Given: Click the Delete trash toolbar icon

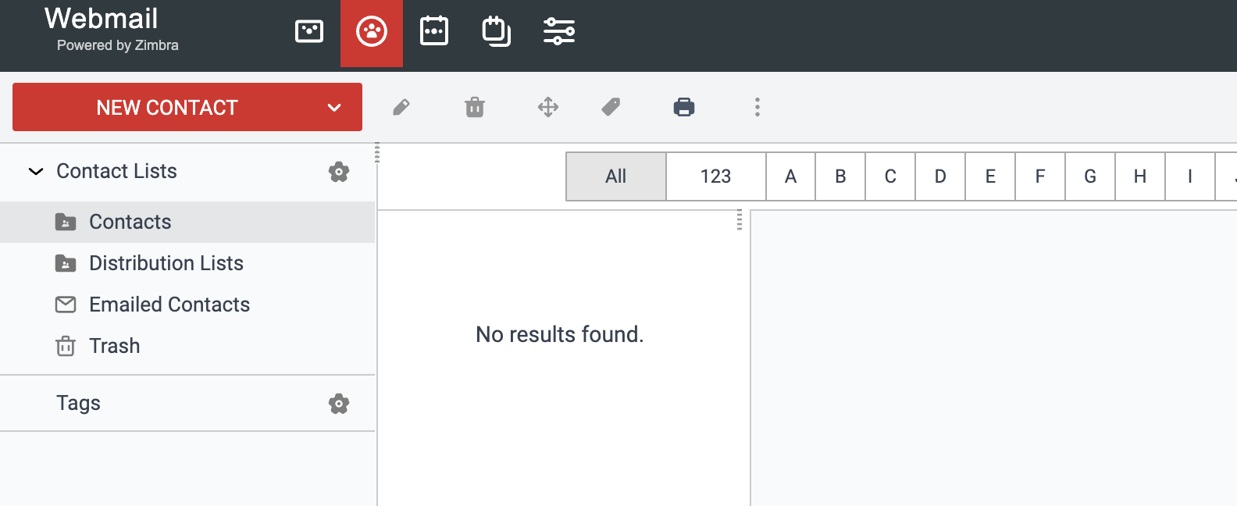Looking at the screenshot, I should 475,107.
